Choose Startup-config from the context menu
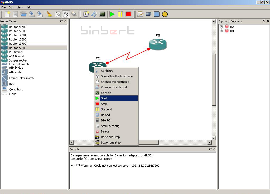Image resolution: width=270 pixels, height=194 pixels. click(x=116, y=126)
